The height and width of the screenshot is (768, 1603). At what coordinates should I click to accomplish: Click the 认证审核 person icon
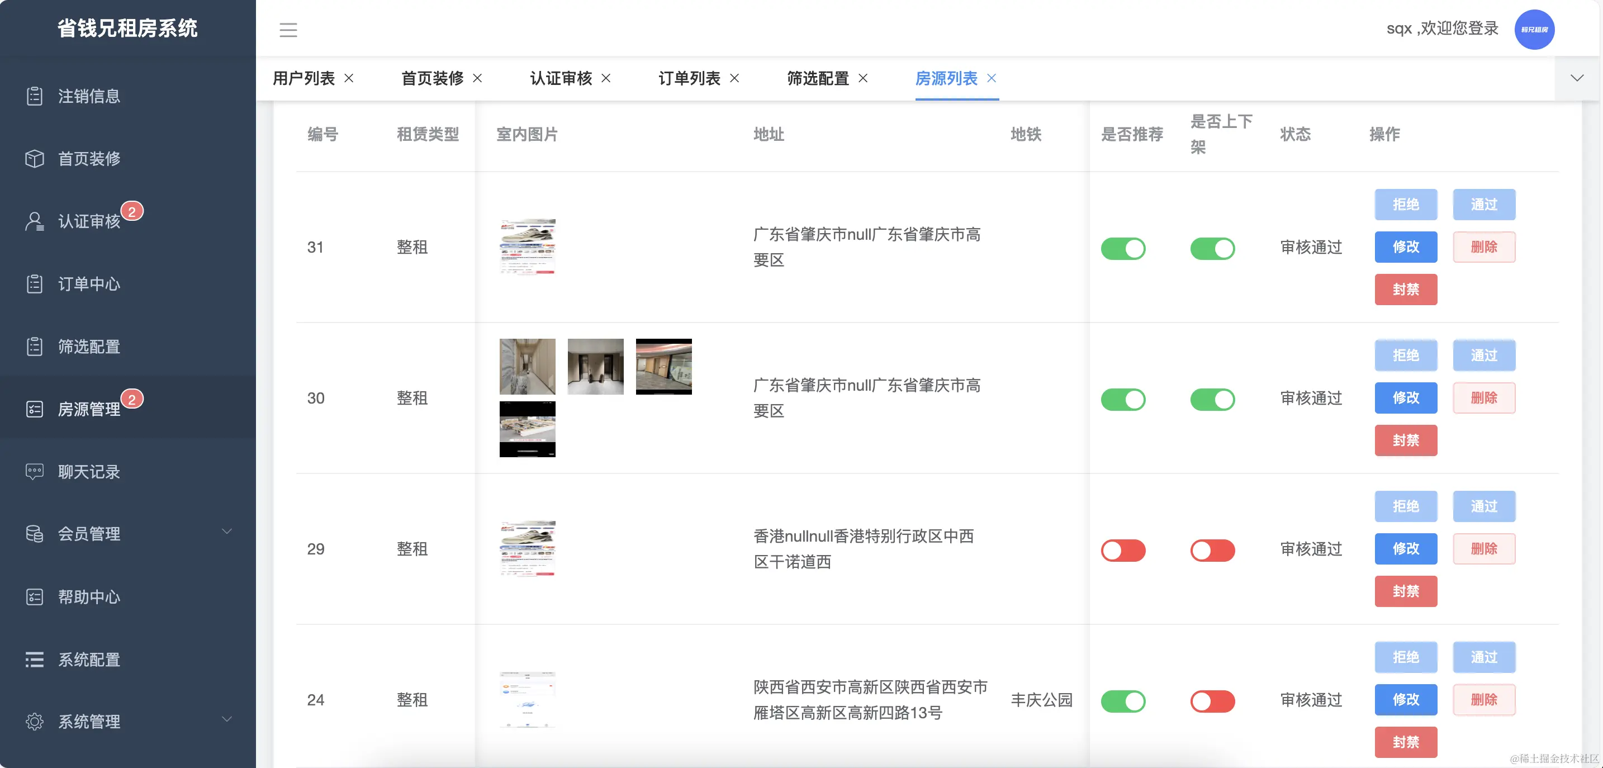click(35, 221)
